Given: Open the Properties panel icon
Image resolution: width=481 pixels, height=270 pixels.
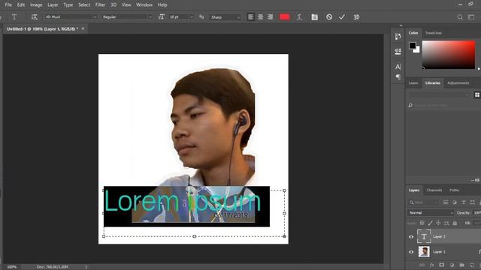Looking at the screenshot, I should [x=398, y=51].
